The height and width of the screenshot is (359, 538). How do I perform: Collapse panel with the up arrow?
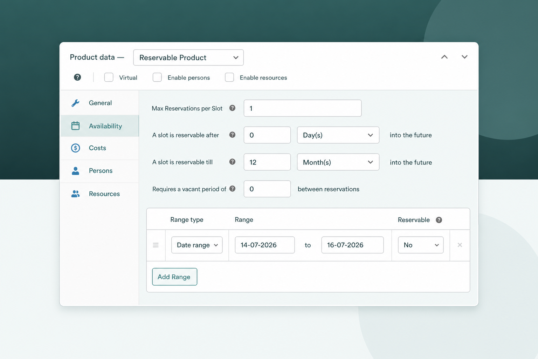444,57
